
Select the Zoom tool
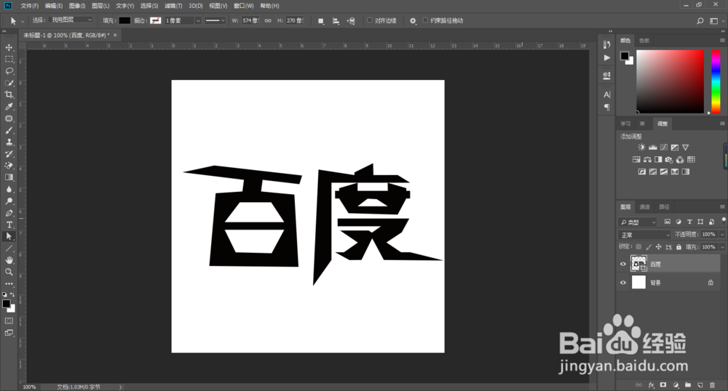click(9, 272)
